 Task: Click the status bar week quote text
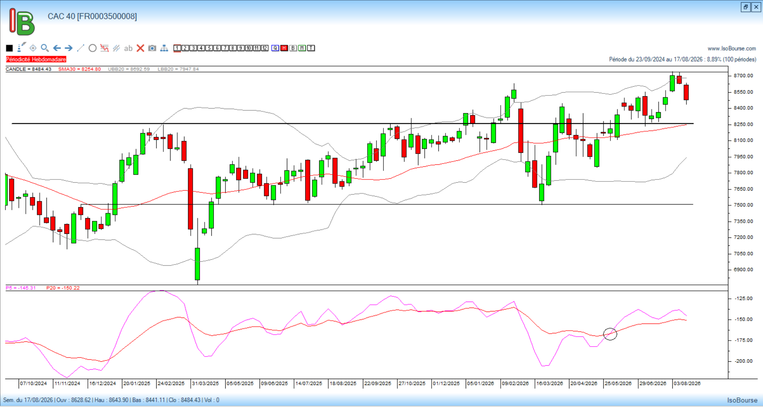pyautogui.click(x=111, y=400)
